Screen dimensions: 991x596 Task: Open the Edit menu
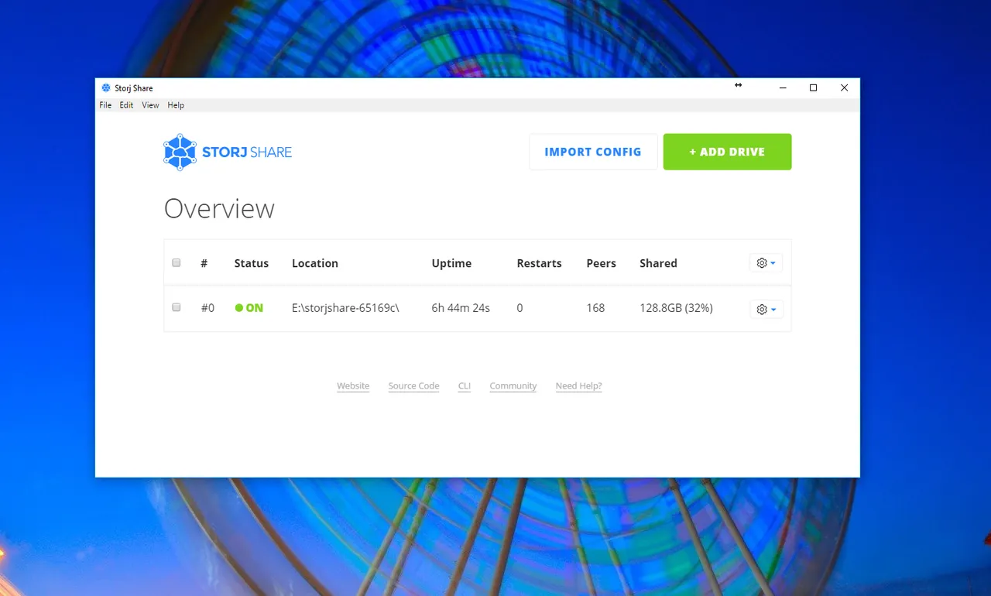[126, 105]
